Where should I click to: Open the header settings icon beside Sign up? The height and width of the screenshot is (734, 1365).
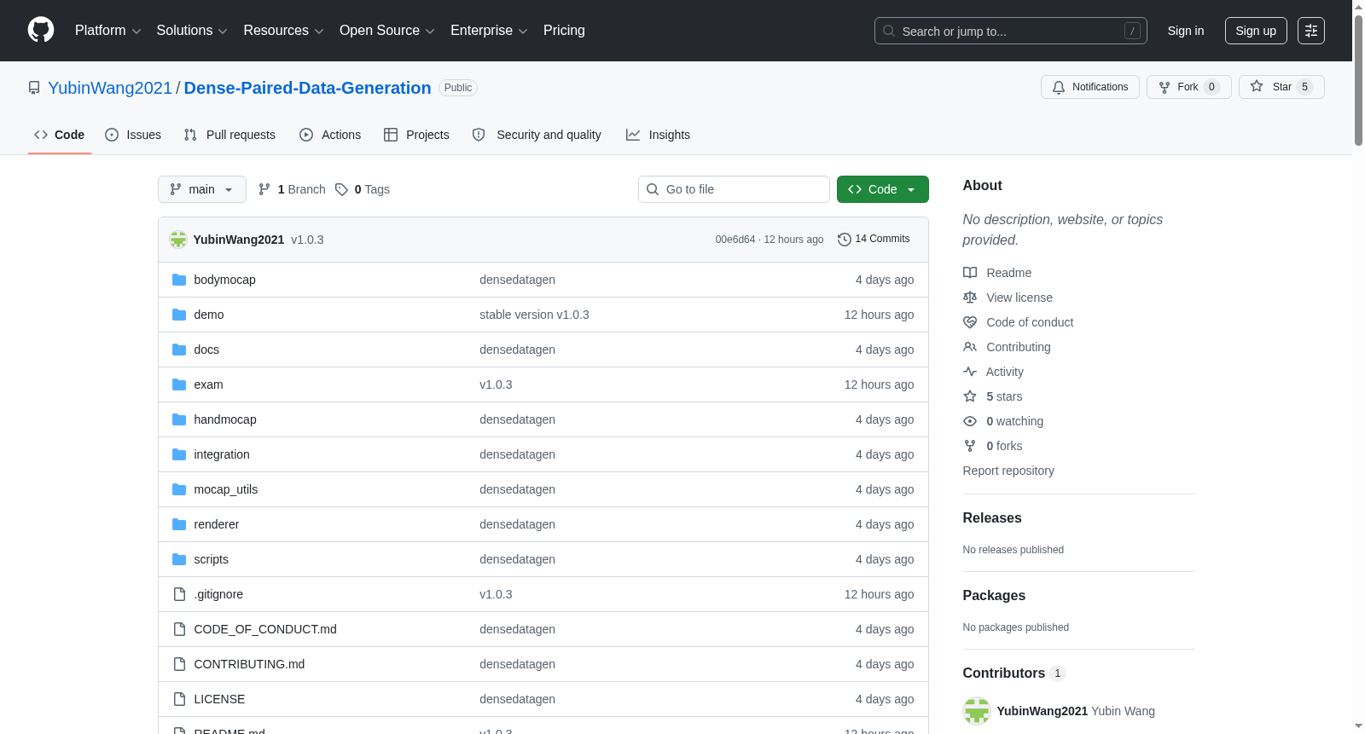point(1311,31)
